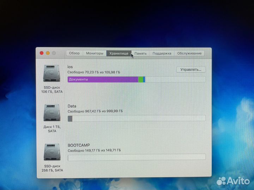Viewport: 254px width, 190px height.
Task: Click text Свободно 149,17 ГБ из 149,71 ГБ
Action: pos(94,151)
